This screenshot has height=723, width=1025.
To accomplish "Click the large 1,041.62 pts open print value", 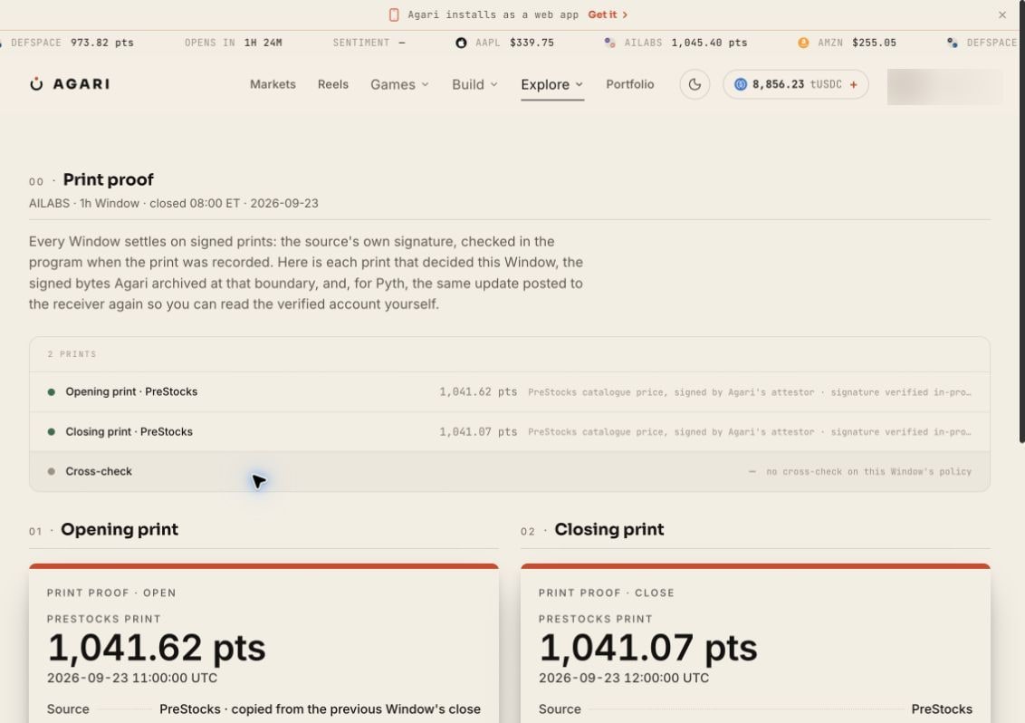I will pos(157,648).
